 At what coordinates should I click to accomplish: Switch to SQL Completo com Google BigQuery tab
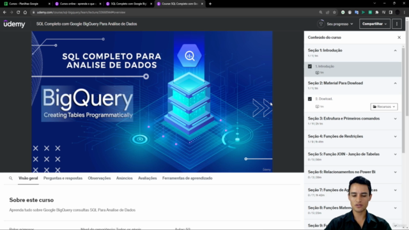coord(129,4)
